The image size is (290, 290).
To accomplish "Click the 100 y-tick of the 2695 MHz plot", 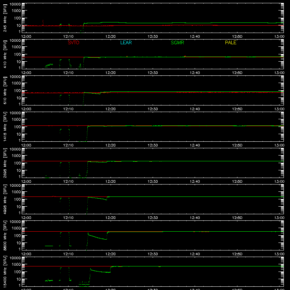I will (17, 163).
